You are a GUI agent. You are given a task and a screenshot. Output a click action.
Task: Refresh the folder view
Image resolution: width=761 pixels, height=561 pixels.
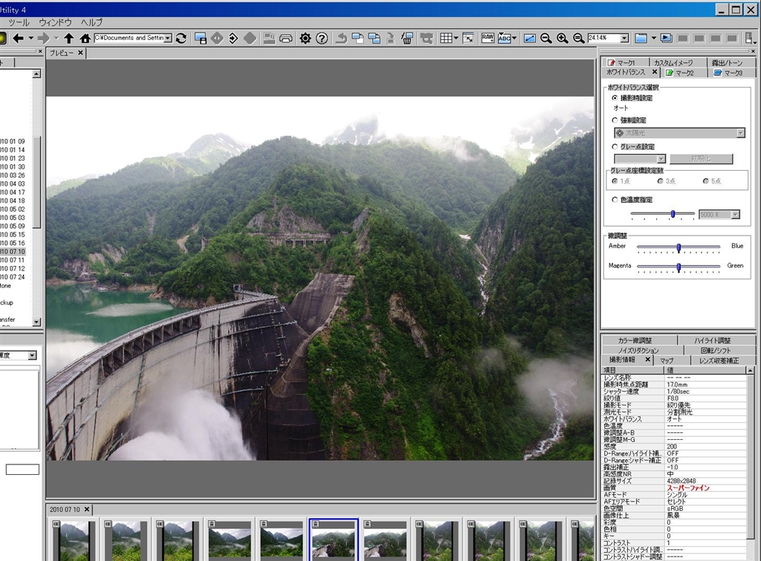181,38
